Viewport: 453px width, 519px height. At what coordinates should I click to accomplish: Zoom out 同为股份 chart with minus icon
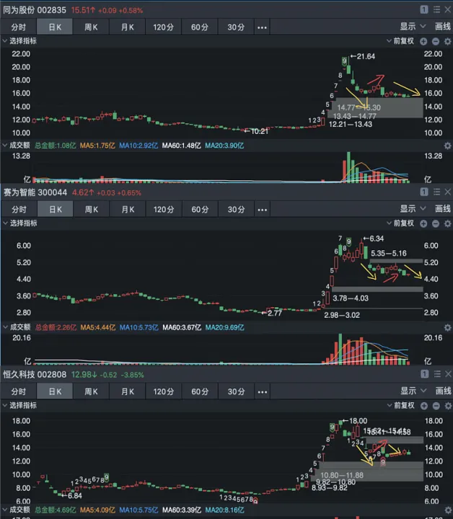click(436, 41)
